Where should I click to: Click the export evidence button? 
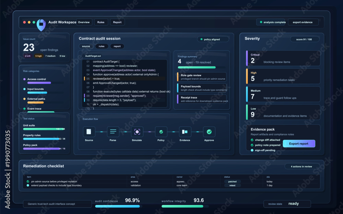(x=303, y=22)
